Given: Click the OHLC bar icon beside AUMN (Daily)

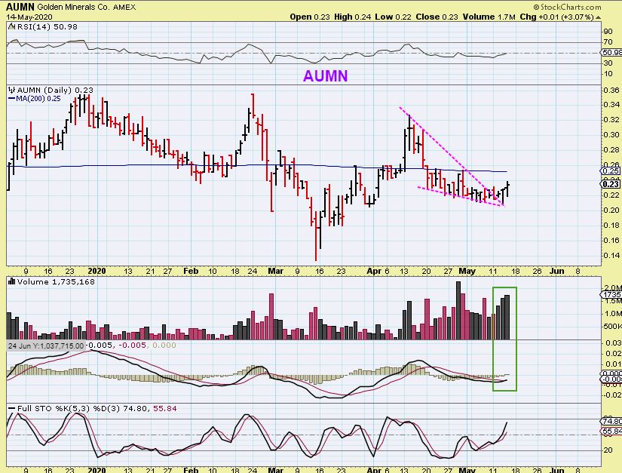Looking at the screenshot, I should (11, 90).
